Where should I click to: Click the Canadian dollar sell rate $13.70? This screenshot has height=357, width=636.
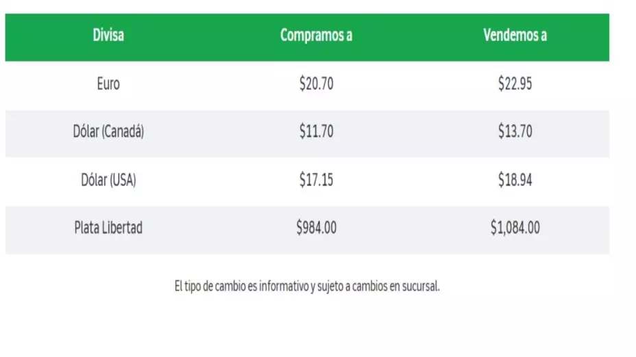[515, 132]
